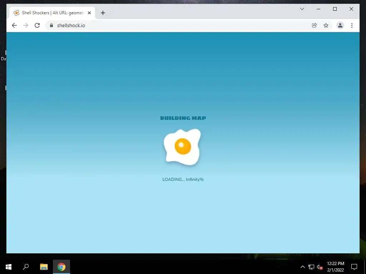Image resolution: width=366 pixels, height=274 pixels.
Task: Open the muted volume tray icon
Action: [x=320, y=267]
